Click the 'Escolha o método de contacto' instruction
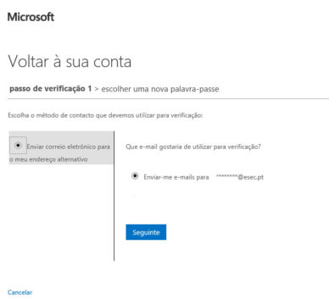The height and width of the screenshot is (305, 329). tap(105, 115)
